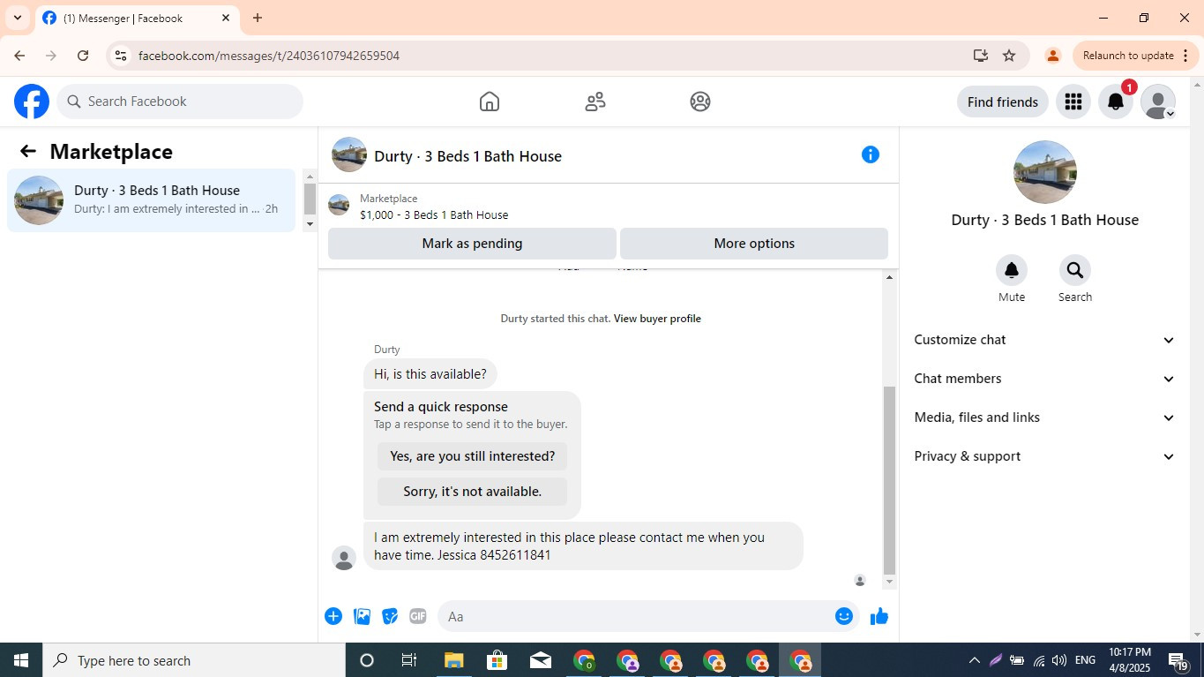Bookmark this tab with star icon
This screenshot has width=1204, height=677.
[1009, 56]
